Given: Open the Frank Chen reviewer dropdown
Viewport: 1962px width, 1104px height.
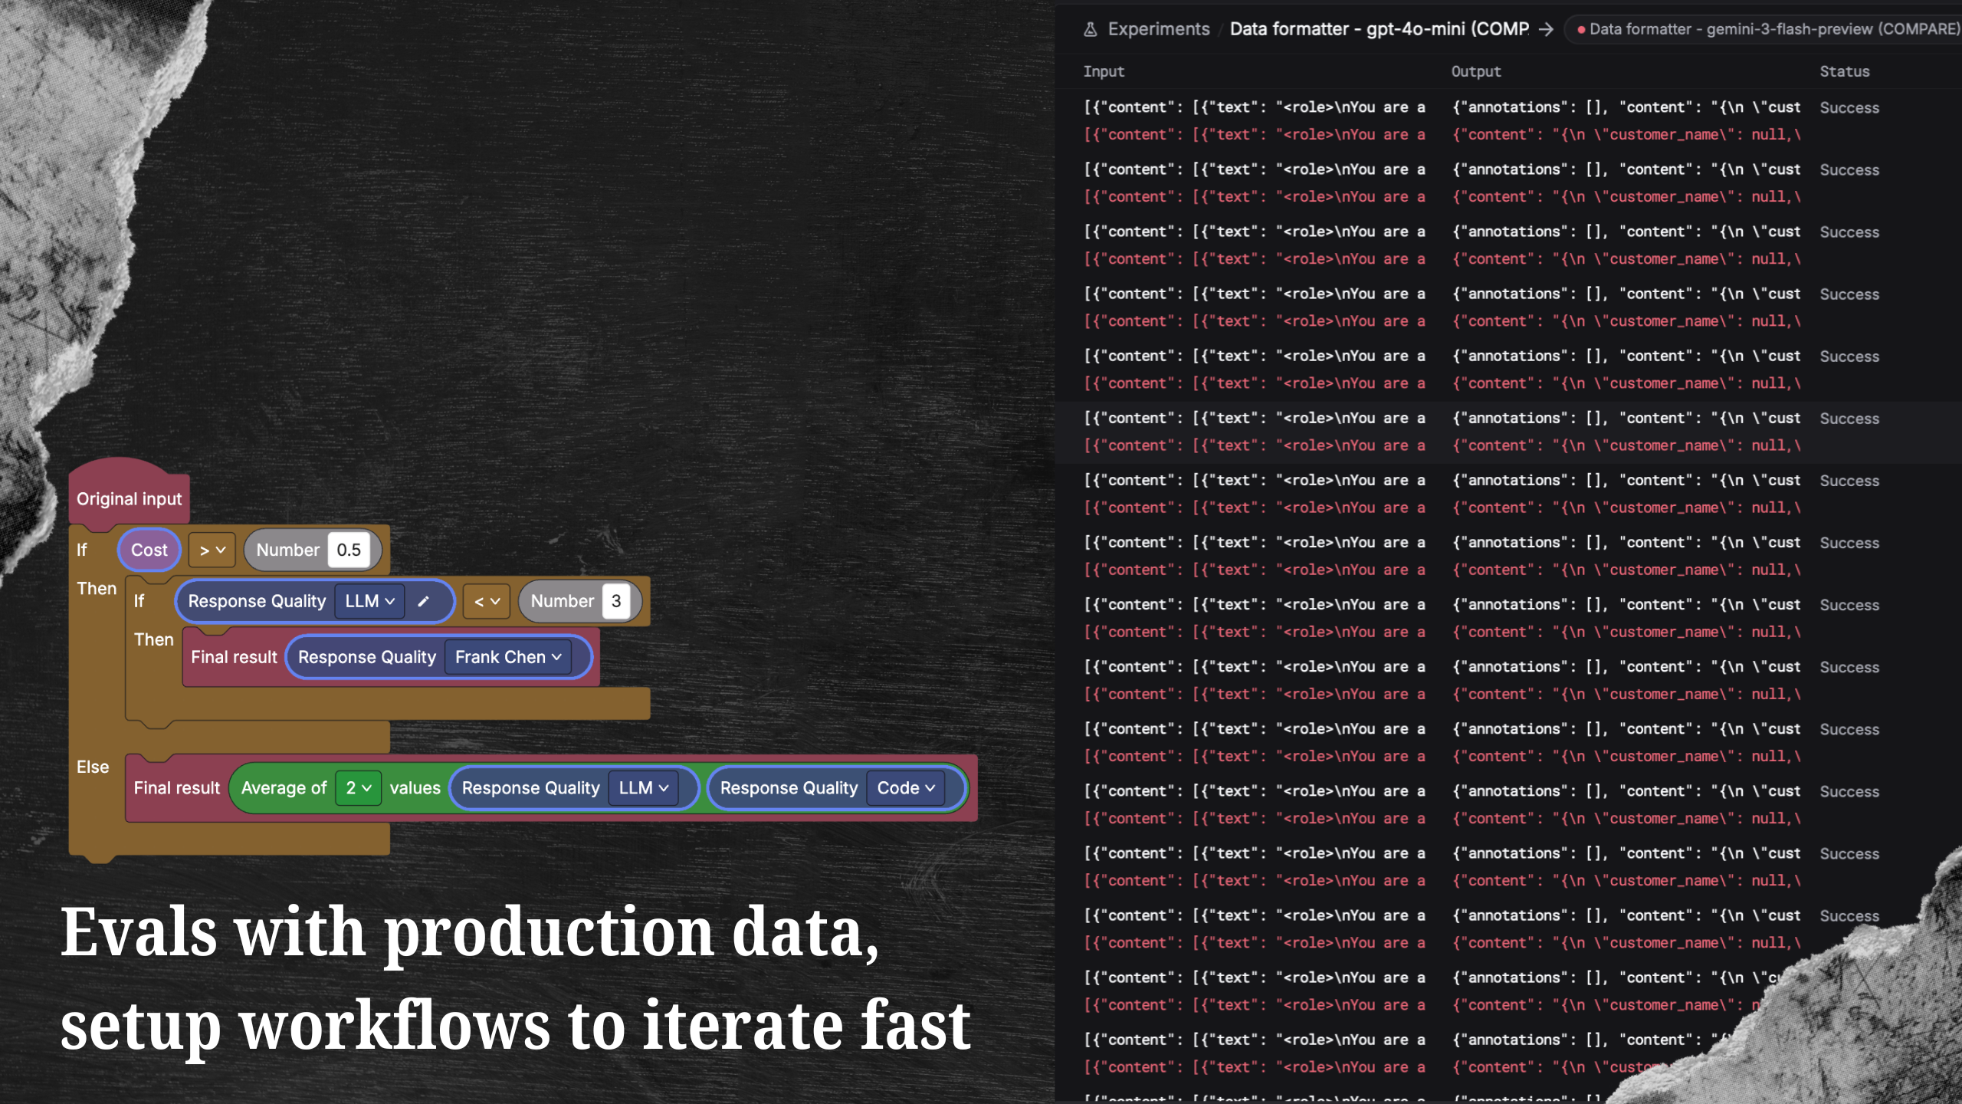Looking at the screenshot, I should point(507,657).
